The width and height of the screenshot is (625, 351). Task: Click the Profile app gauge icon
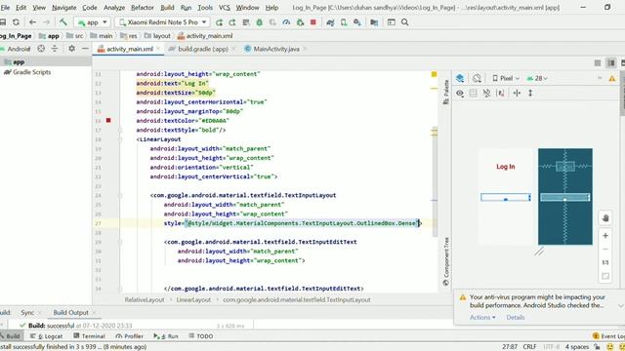click(286, 22)
